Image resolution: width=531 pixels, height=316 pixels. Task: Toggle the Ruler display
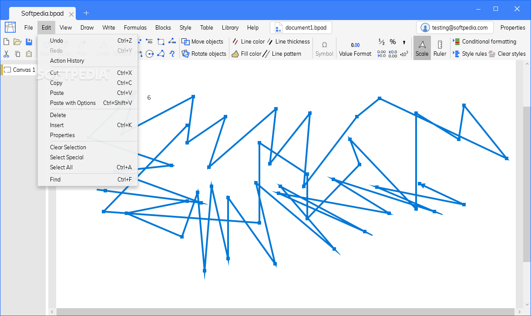440,48
